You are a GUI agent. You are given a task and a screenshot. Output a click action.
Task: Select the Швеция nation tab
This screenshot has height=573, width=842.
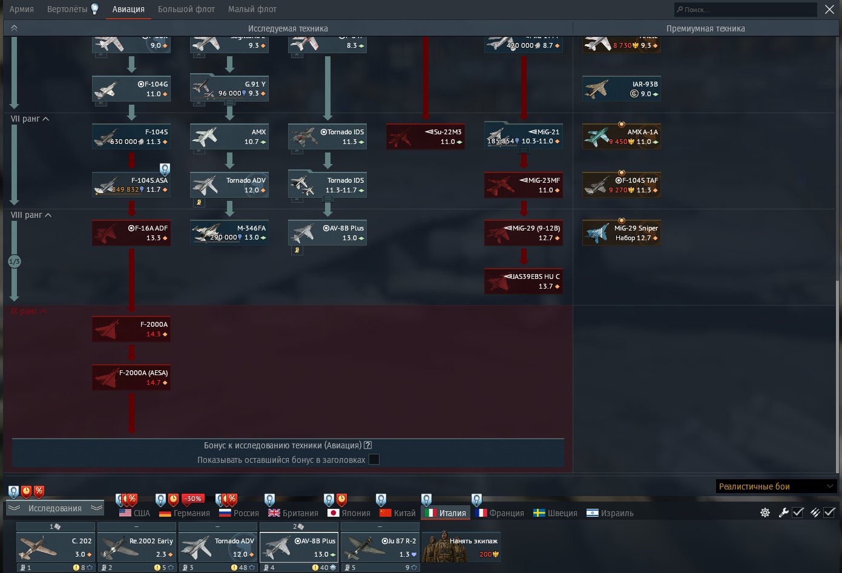coord(555,513)
